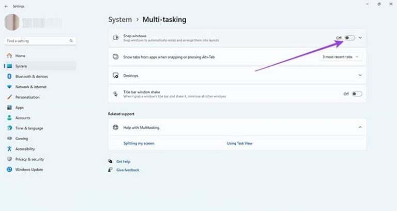397x211 pixels.
Task: Click the Bluetooth & devices icon
Action: tap(9, 77)
